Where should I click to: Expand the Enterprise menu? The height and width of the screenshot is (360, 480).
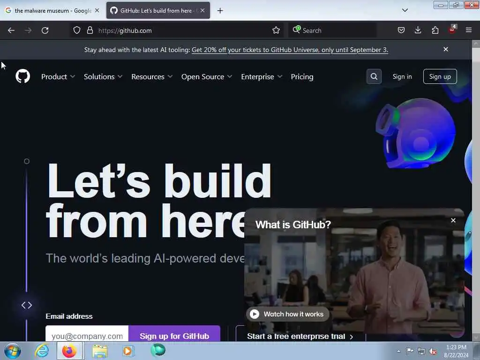coord(262,76)
